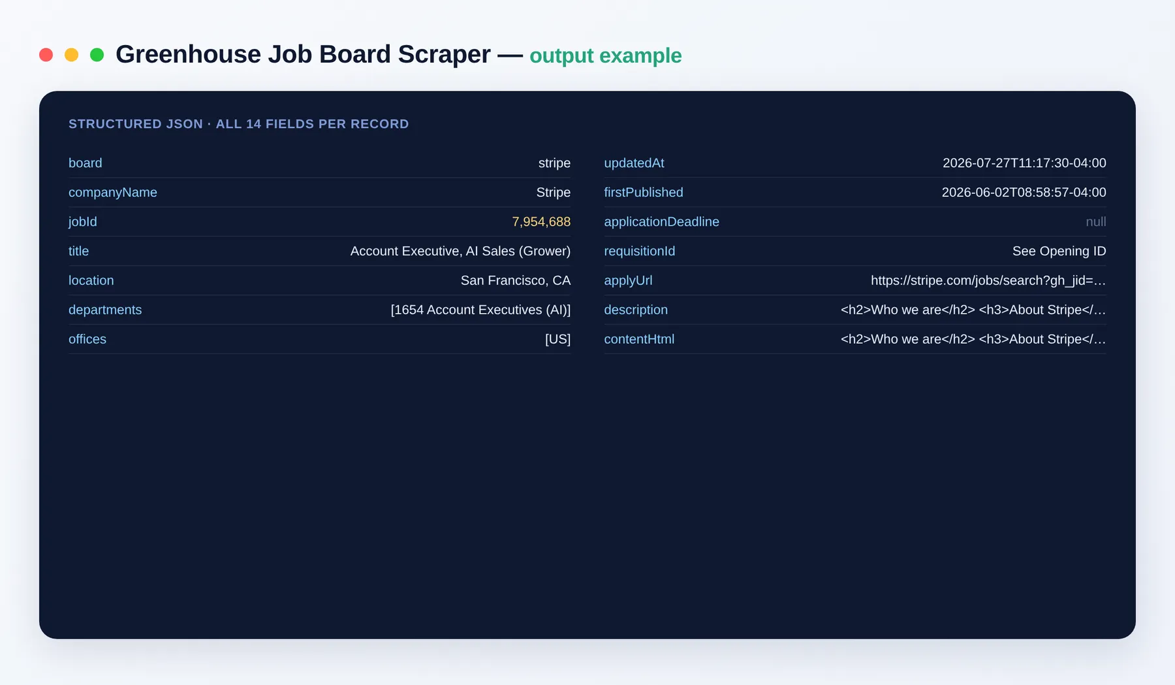Click the 'applyUrl' field name
1175x685 pixels.
coord(628,281)
